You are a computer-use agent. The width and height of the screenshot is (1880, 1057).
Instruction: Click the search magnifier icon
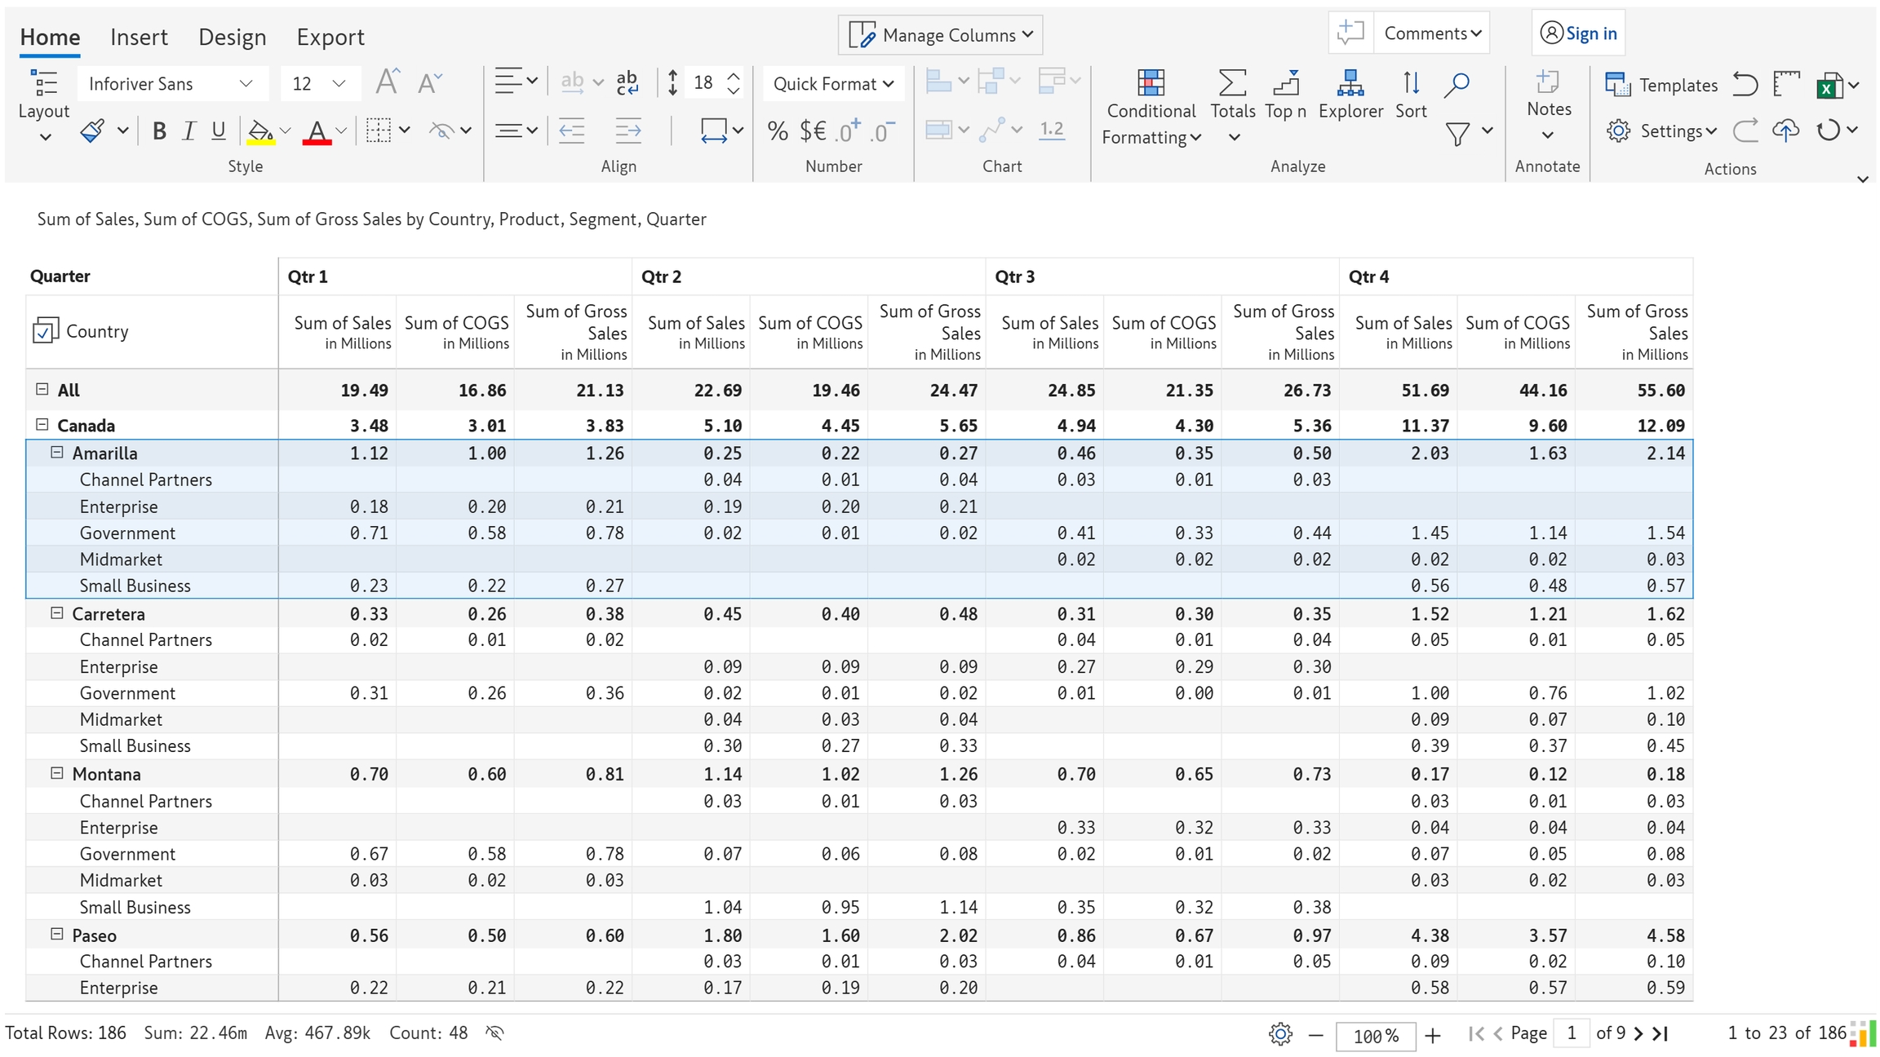tap(1457, 83)
